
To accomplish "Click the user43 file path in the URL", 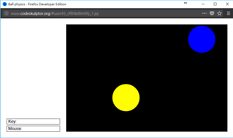I will pos(75,14).
